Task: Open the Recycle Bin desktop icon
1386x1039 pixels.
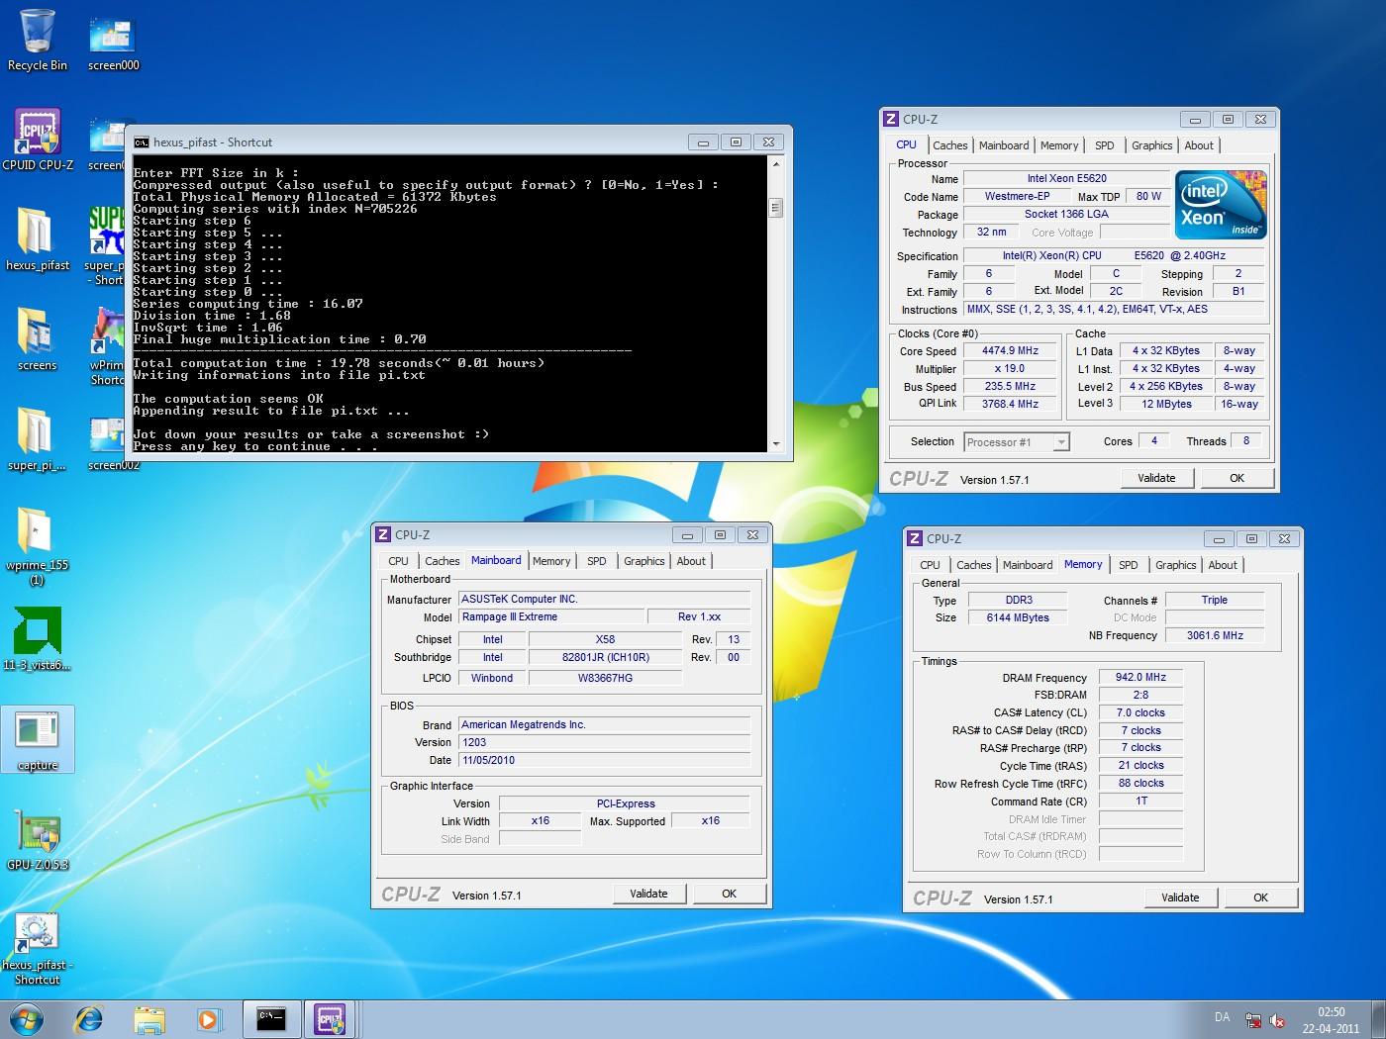Action: tap(38, 41)
